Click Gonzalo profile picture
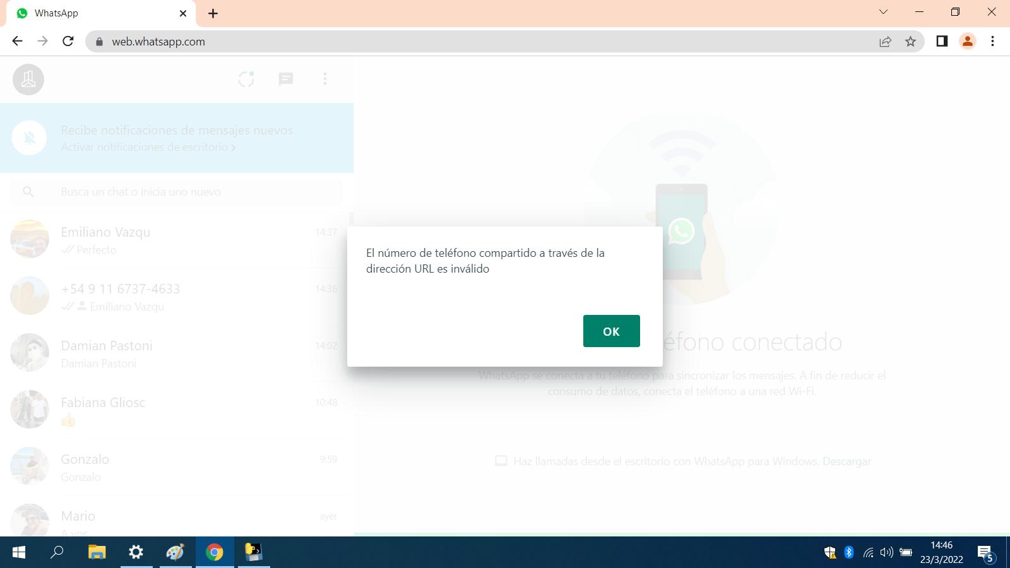 click(x=30, y=466)
